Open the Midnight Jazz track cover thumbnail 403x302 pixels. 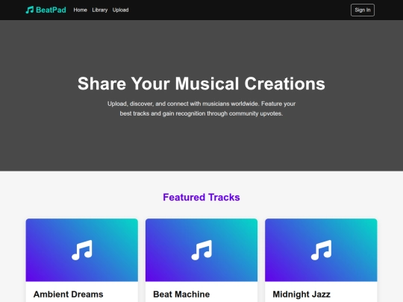point(321,250)
